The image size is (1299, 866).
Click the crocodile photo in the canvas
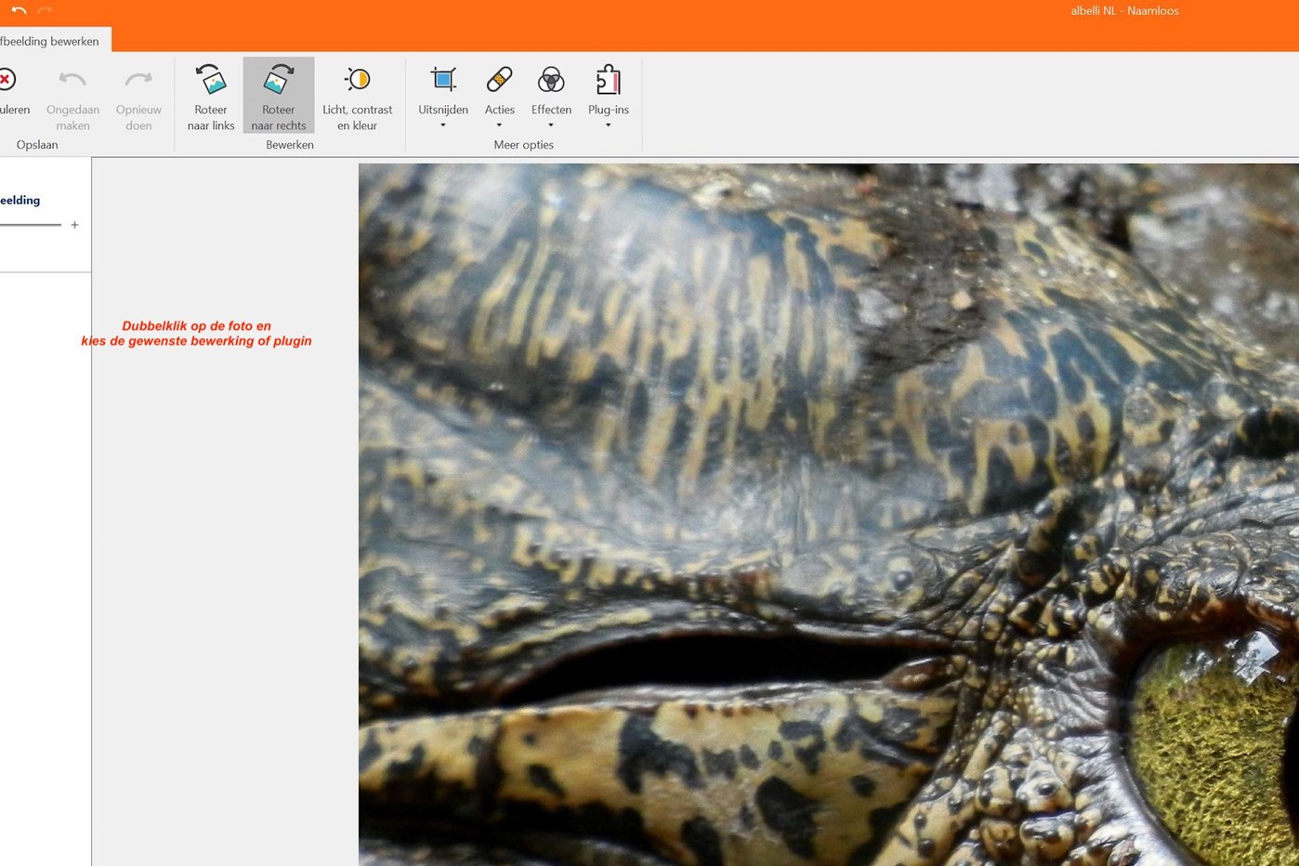pos(827,514)
